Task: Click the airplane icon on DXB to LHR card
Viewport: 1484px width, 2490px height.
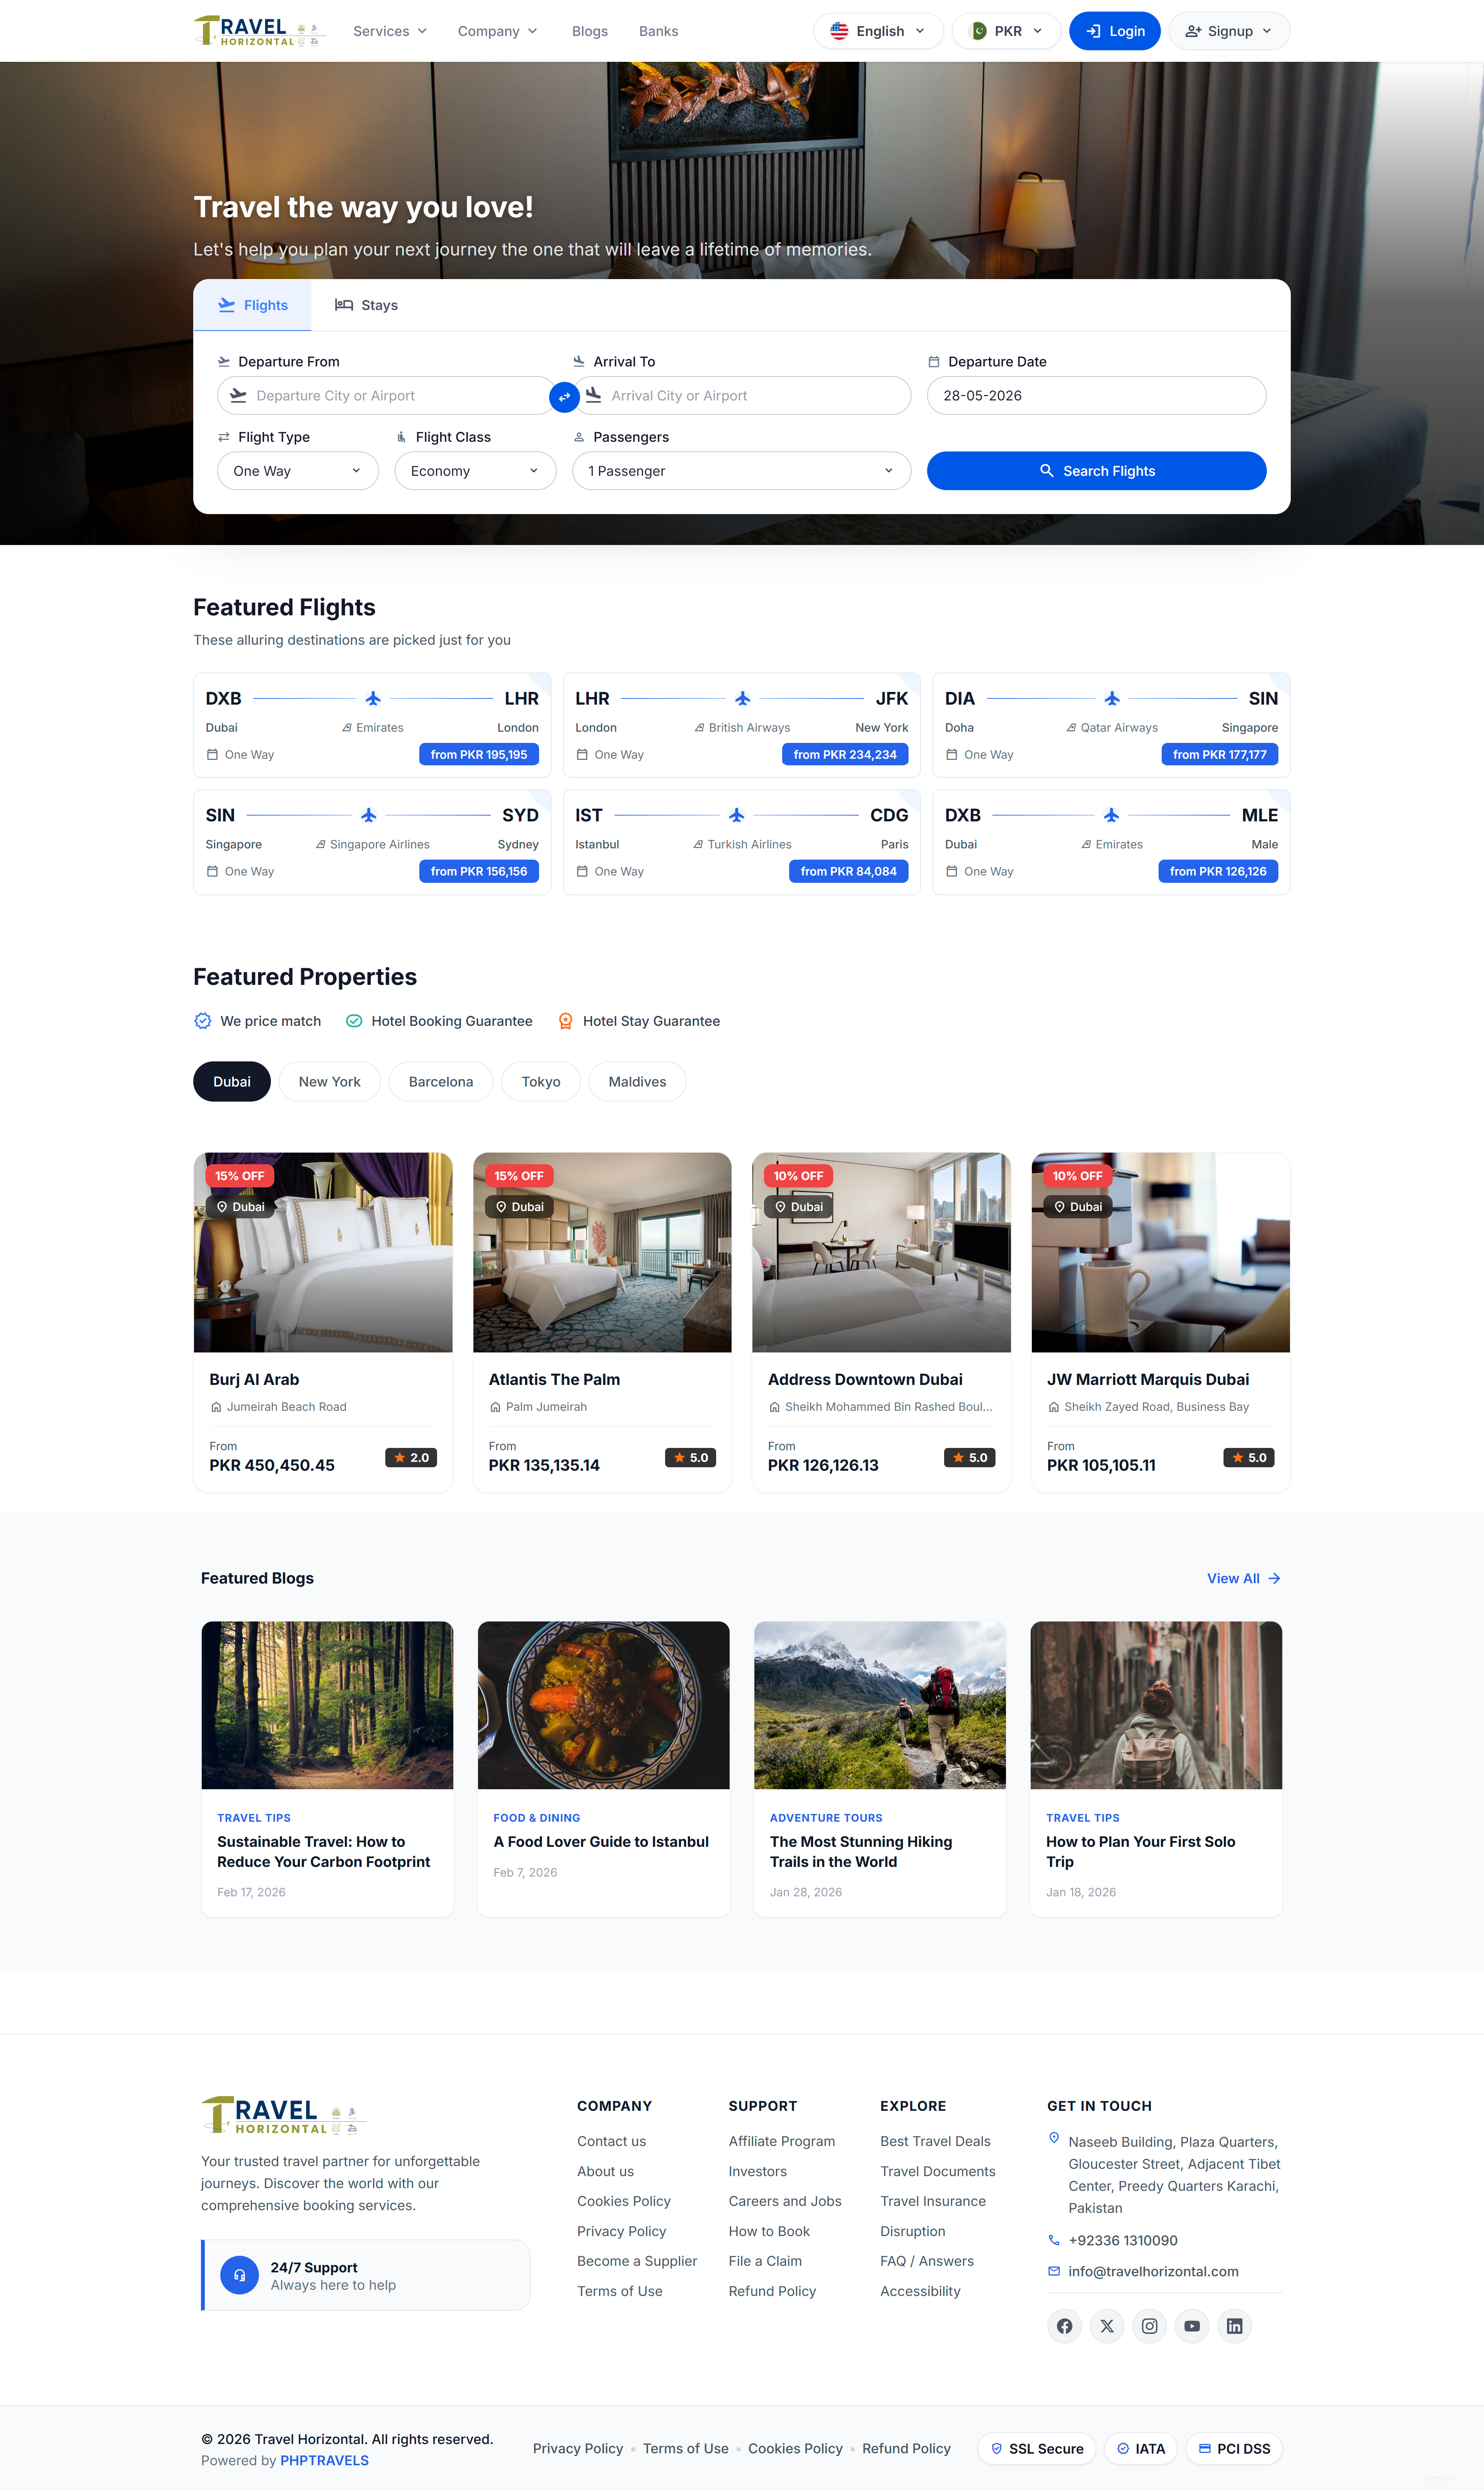Action: (x=373, y=698)
